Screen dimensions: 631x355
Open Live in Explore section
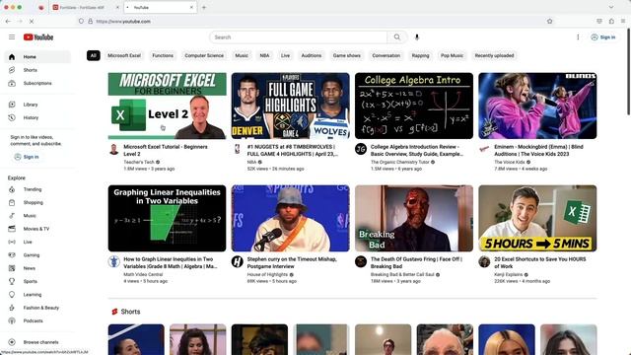pyautogui.click(x=37, y=242)
